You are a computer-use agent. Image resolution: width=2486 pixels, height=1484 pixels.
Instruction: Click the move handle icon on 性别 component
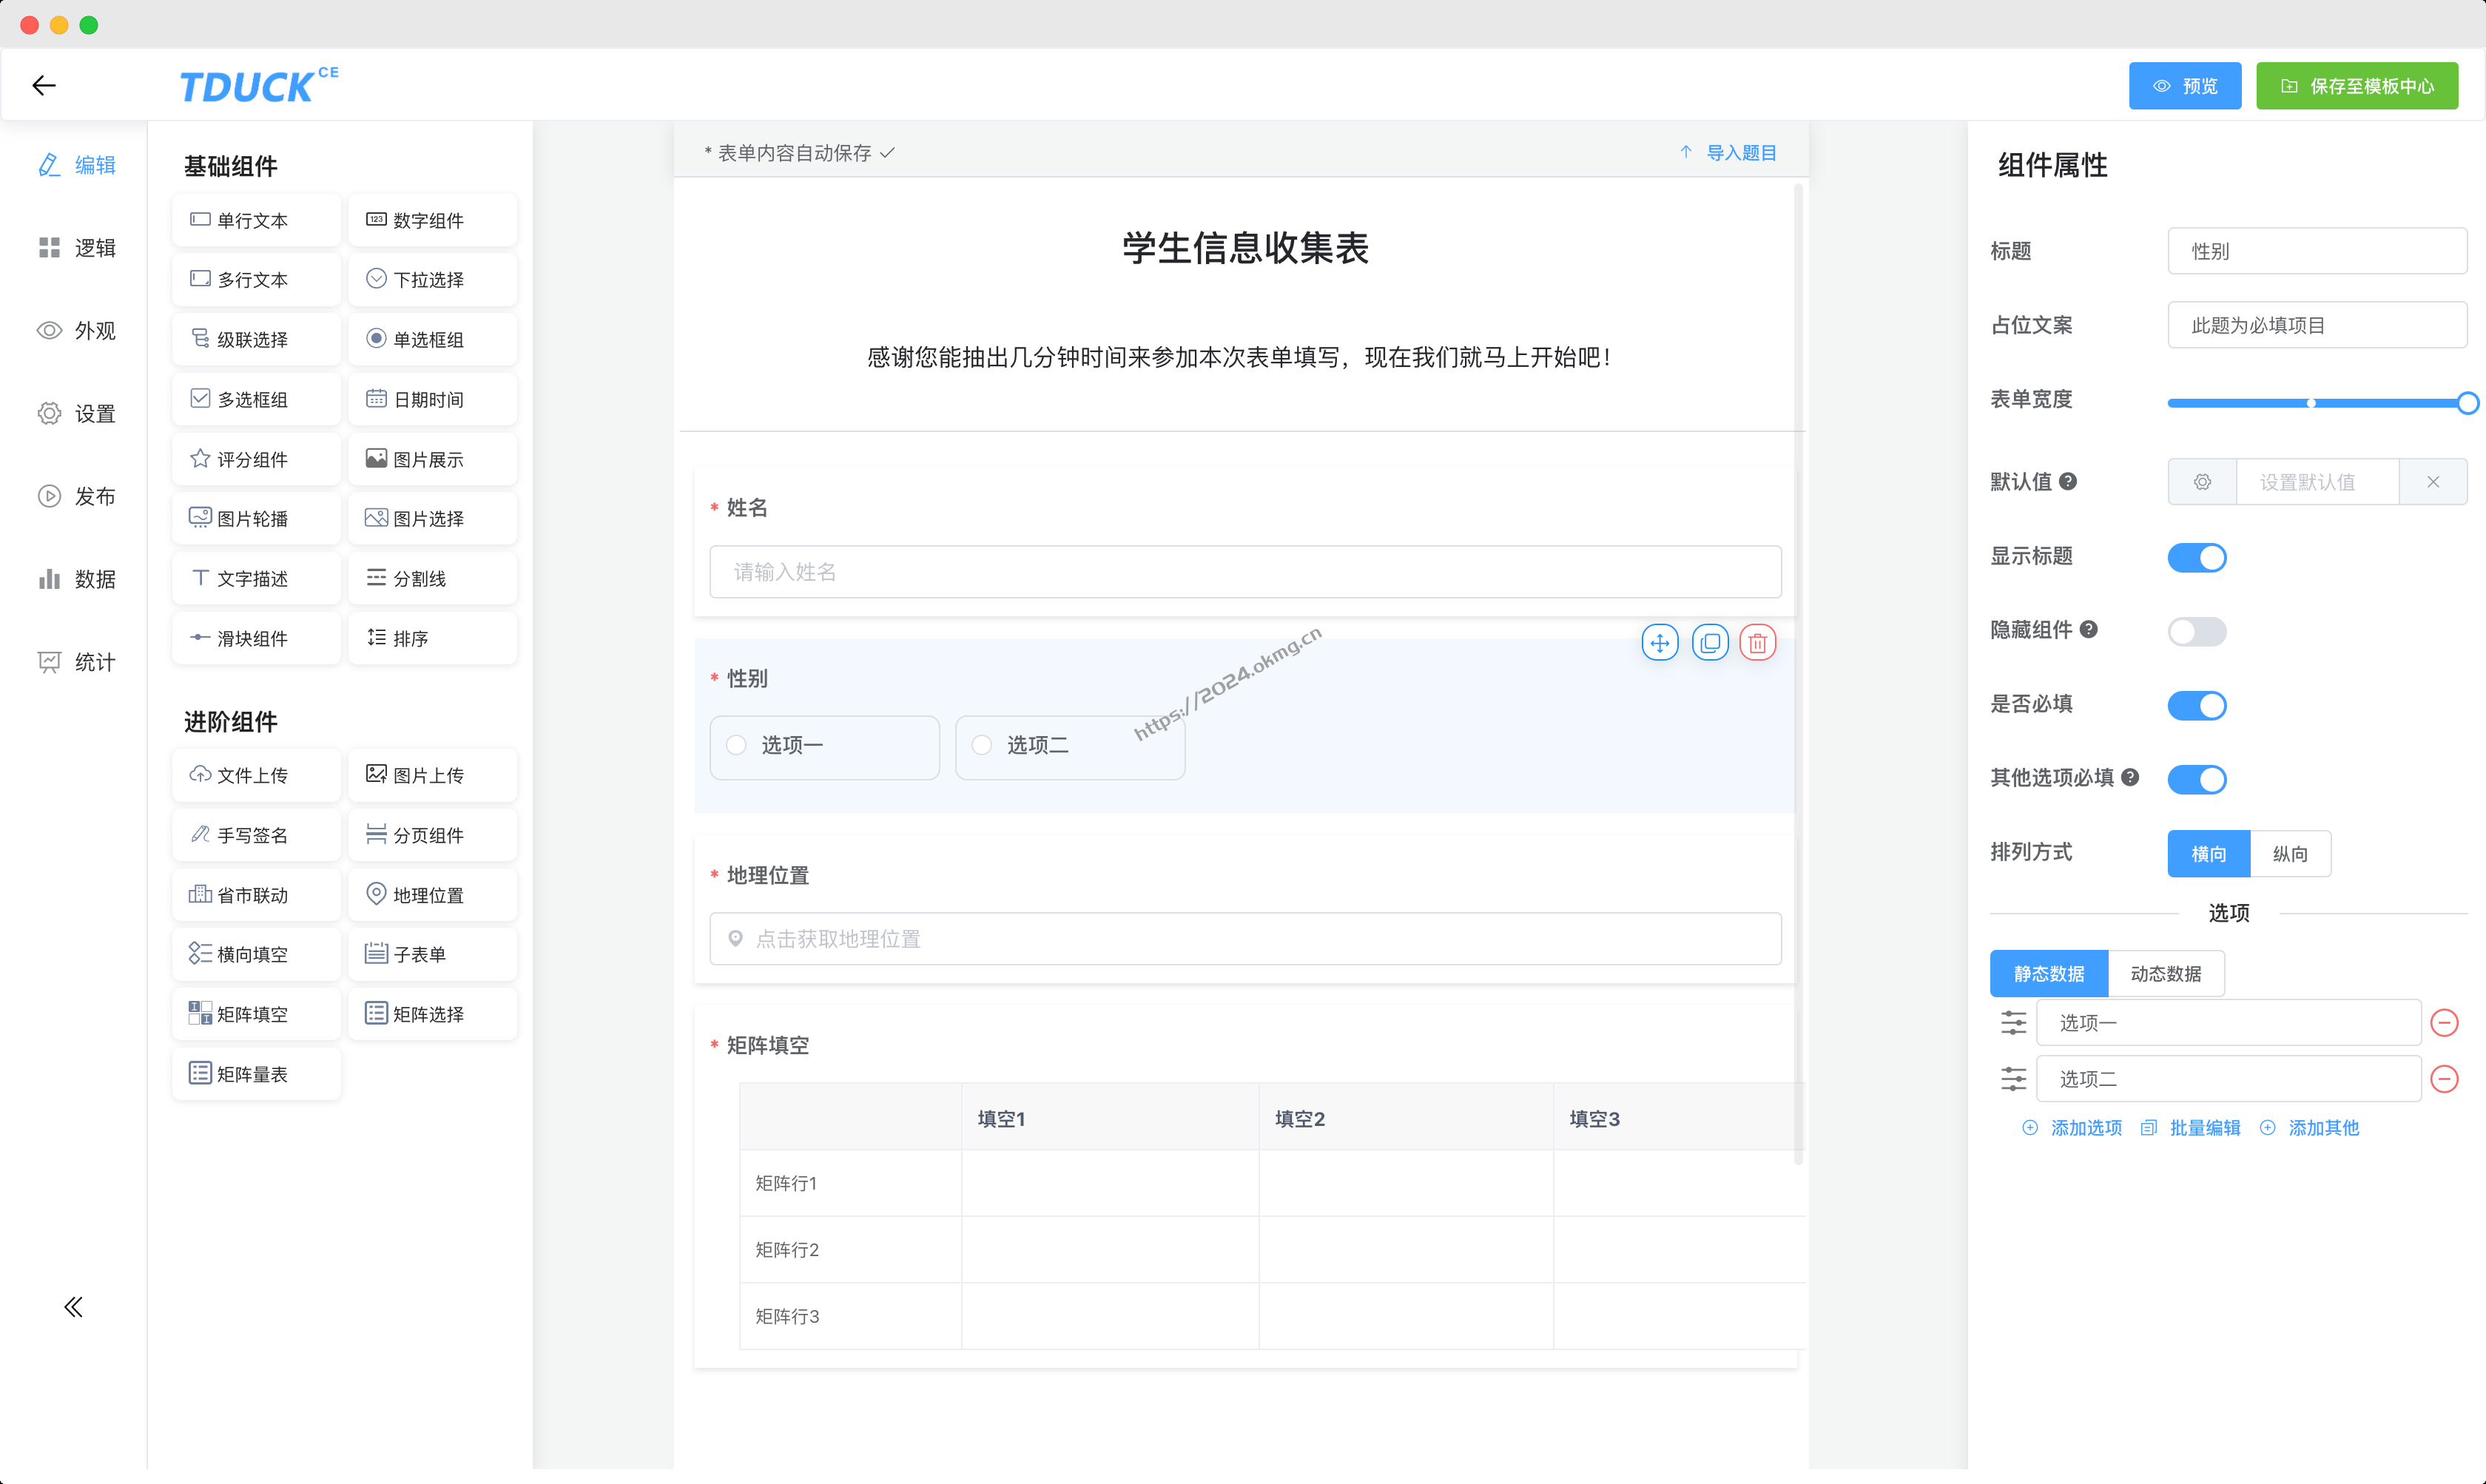(1660, 642)
